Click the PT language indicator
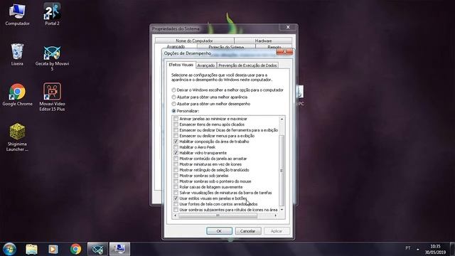This screenshot has height=256, width=455. pos(408,248)
